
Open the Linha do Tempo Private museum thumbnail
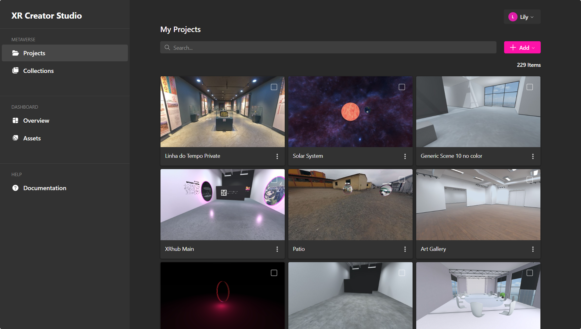(x=222, y=112)
